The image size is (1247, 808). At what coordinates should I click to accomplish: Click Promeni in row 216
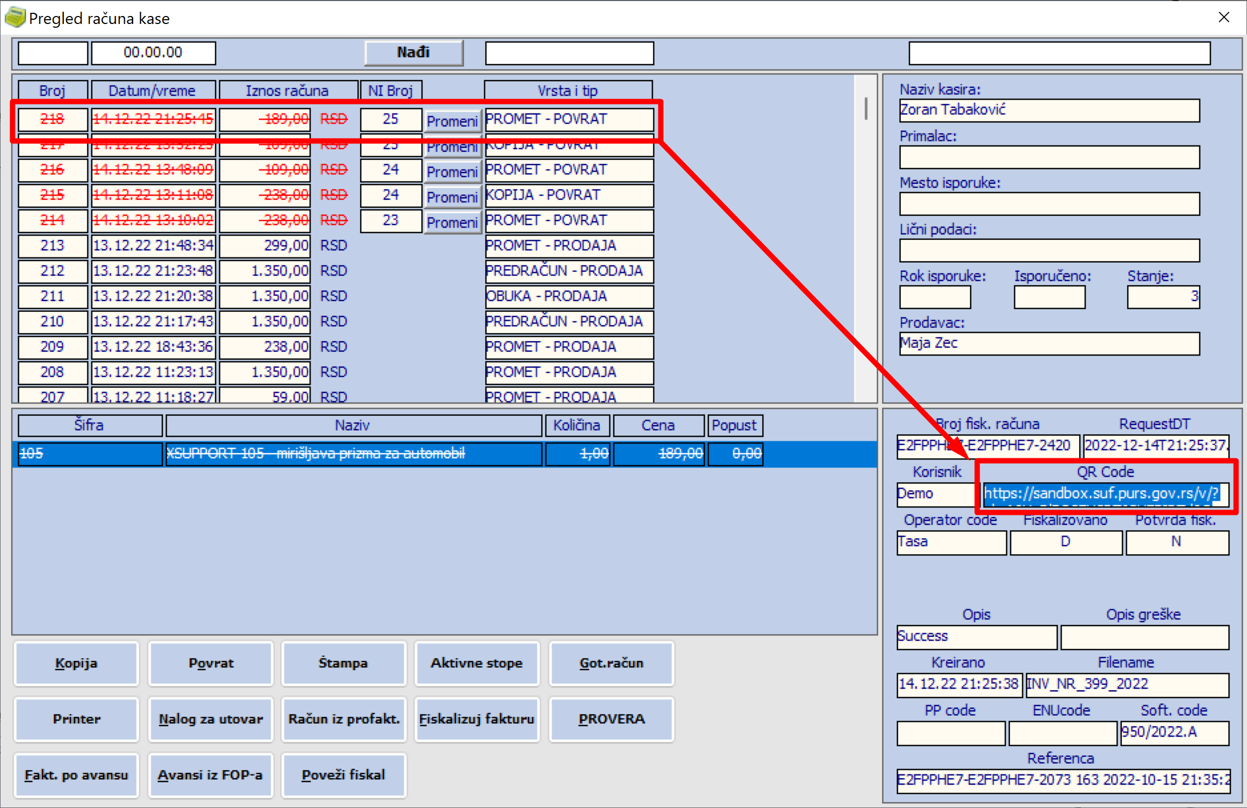(x=452, y=172)
